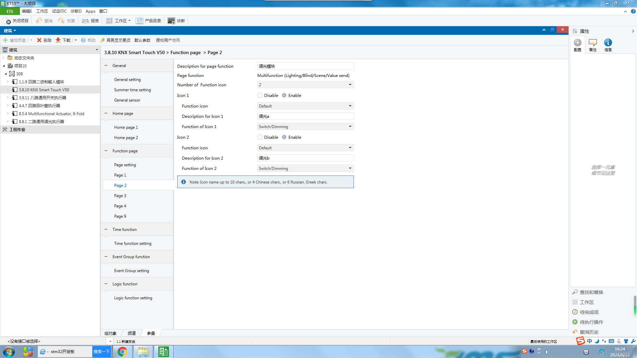Open the Diagnostics (诊断) toolbar icon

point(171,21)
